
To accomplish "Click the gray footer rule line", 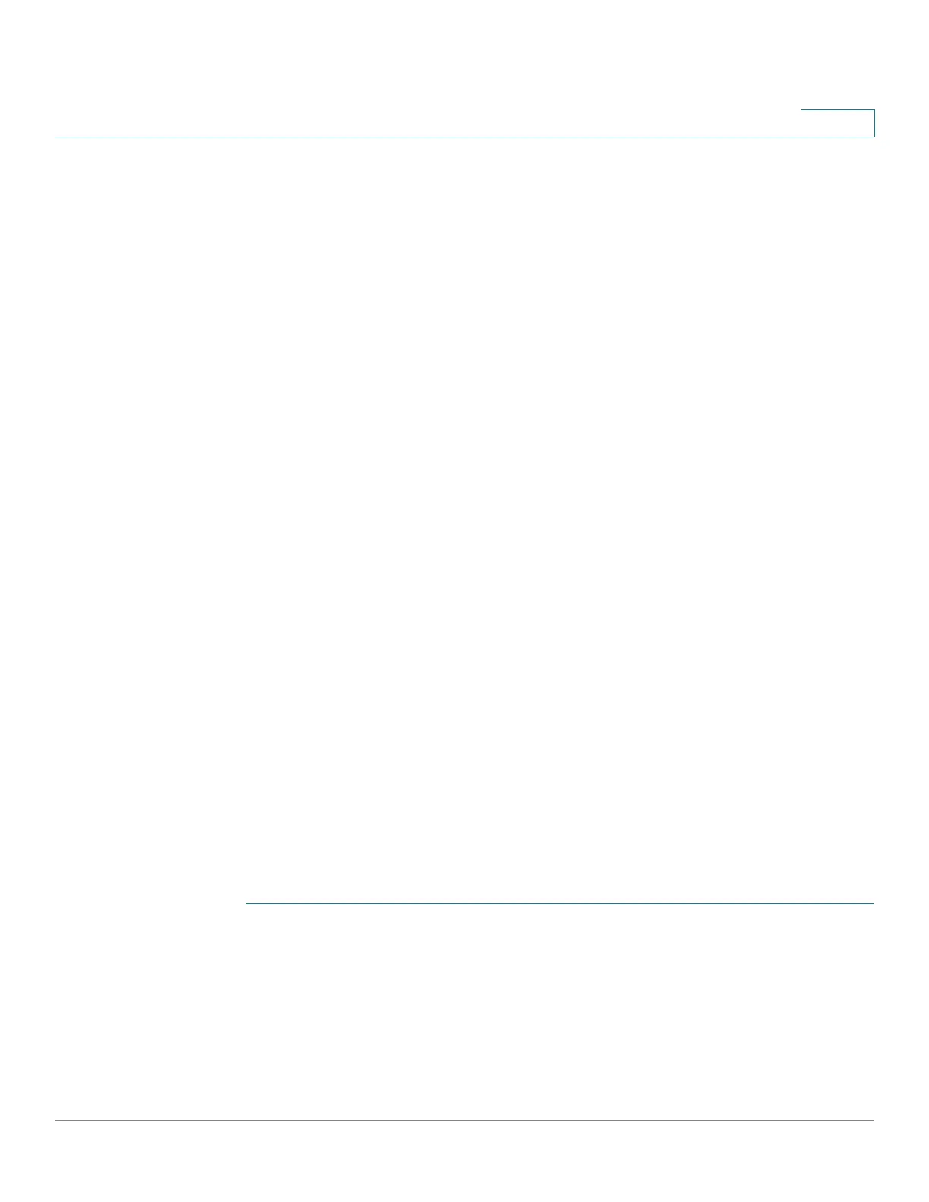I will click(x=464, y=1120).
